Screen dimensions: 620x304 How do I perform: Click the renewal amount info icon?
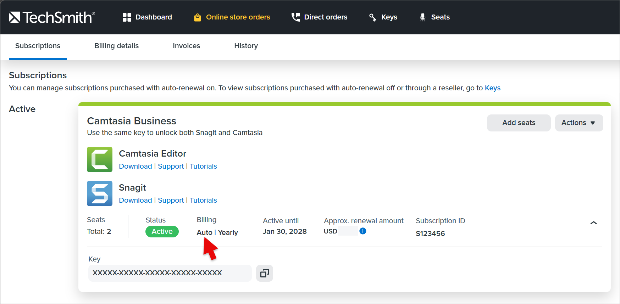click(362, 231)
